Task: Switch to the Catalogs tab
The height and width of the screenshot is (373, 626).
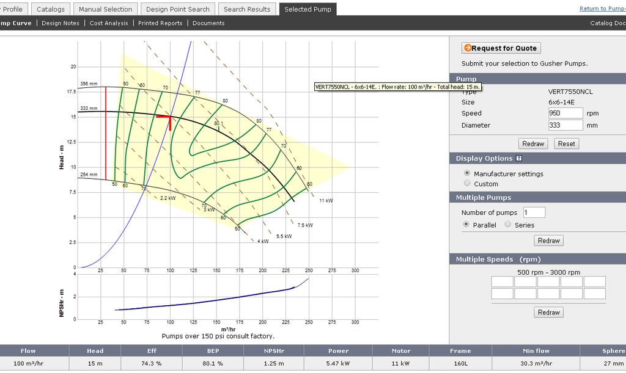Action: 50,9
